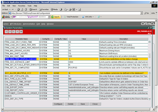Image resolution: width=158 pixels, height=112 pixels.
Task: Open the Media toolbar button
Action: click(54, 9)
